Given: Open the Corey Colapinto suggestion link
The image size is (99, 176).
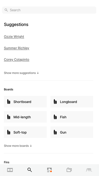Looking at the screenshot, I should [x=17, y=59].
